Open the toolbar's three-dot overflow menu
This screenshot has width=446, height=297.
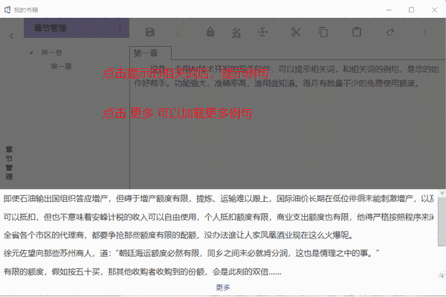point(425,32)
